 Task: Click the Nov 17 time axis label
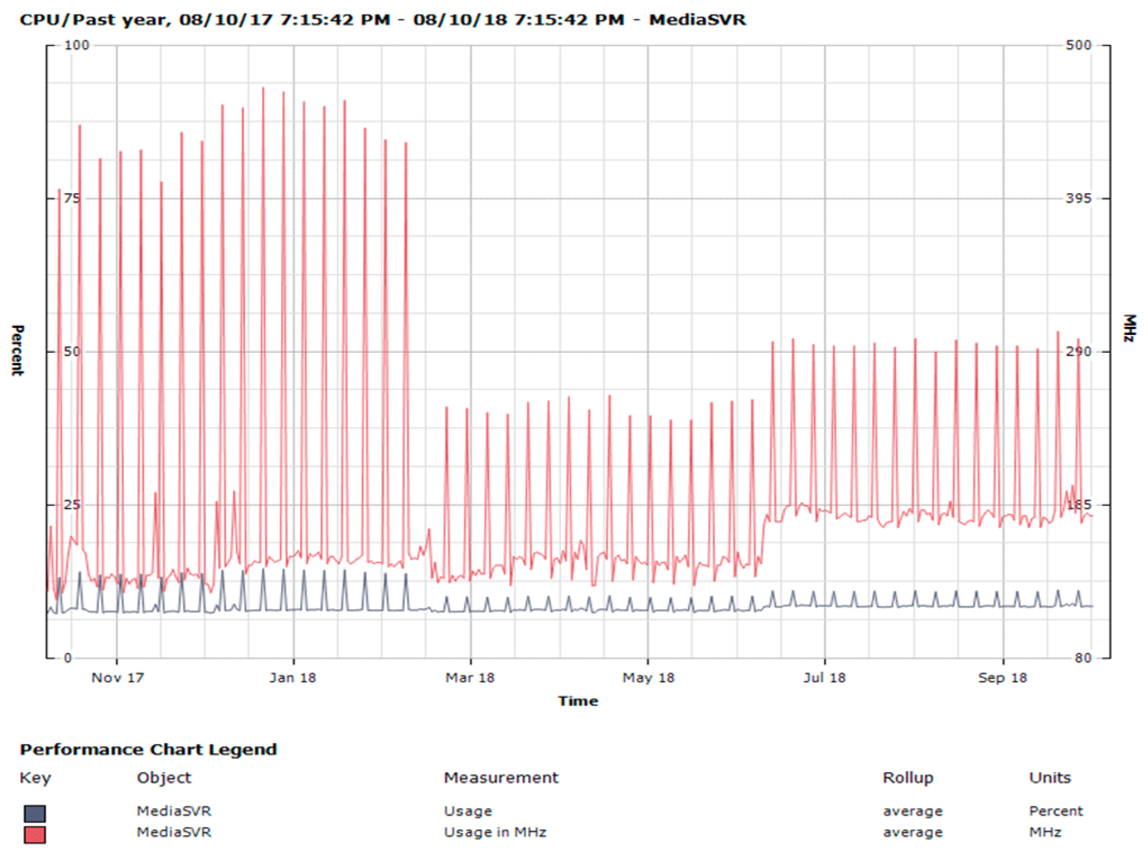click(x=117, y=678)
